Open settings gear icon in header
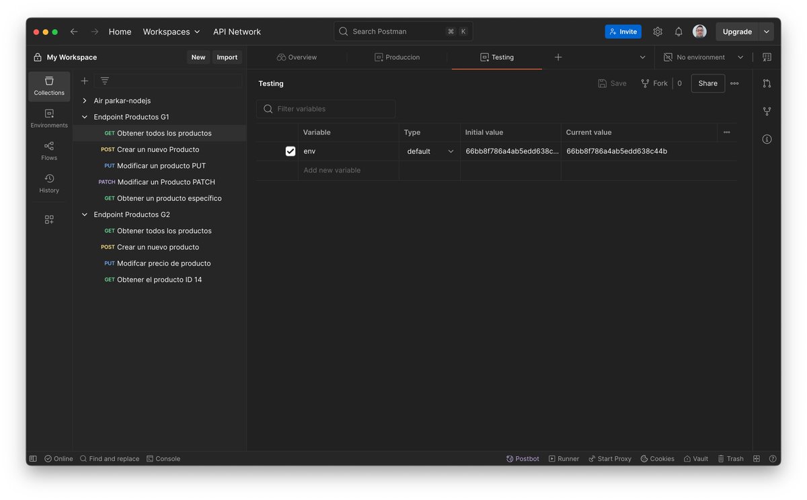 [658, 32]
